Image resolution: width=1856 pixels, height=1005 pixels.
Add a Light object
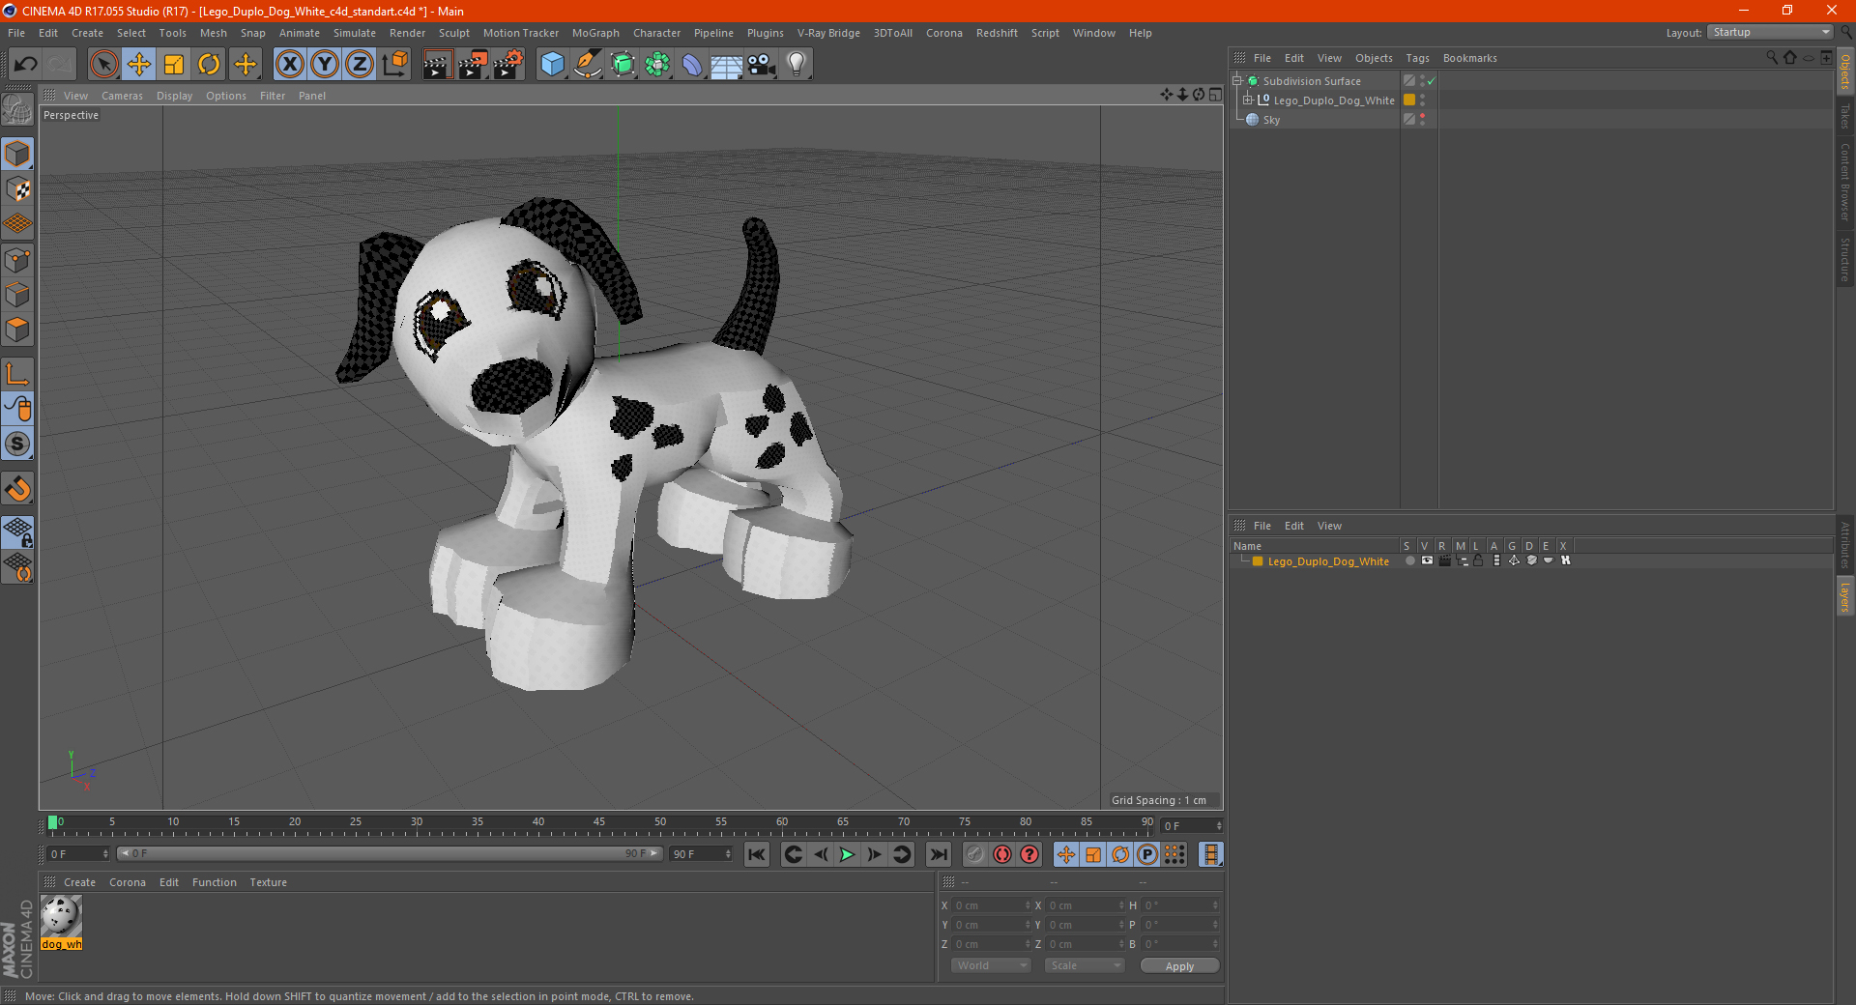pos(797,65)
